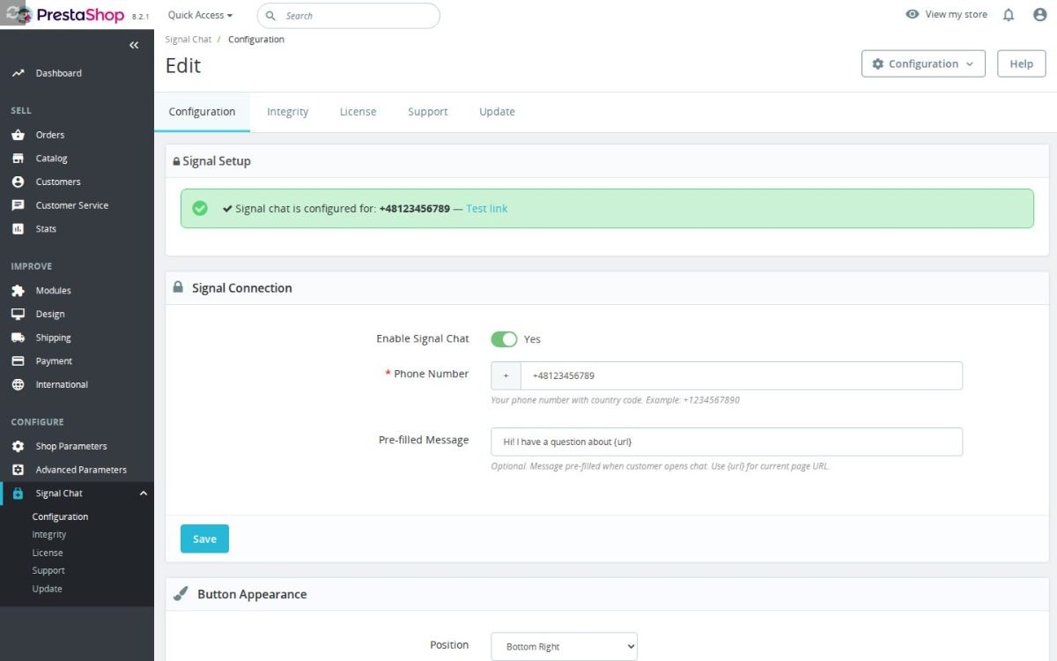Focus the Phone Number input field

(742, 375)
